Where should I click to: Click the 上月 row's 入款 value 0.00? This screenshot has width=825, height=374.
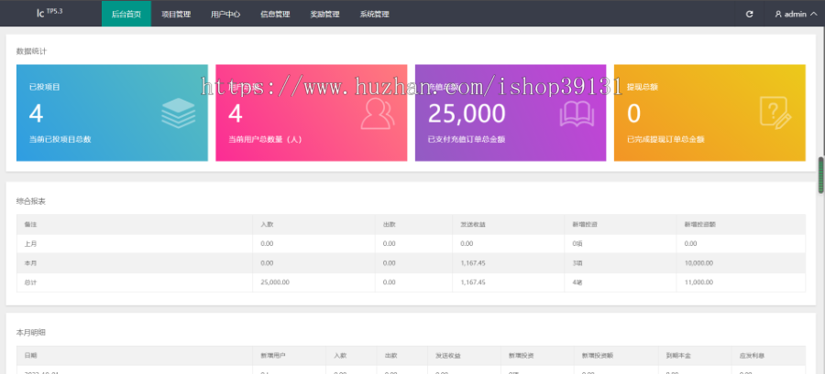click(x=267, y=243)
